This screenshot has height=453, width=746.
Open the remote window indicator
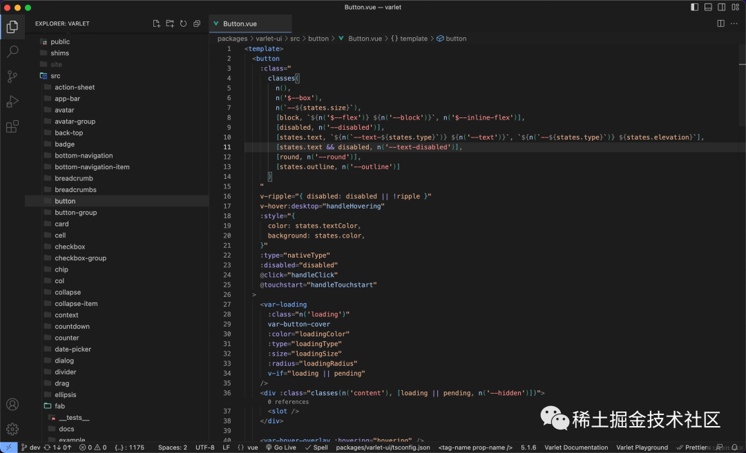[8, 447]
